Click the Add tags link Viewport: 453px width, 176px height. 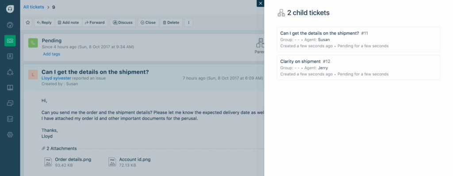click(x=51, y=54)
